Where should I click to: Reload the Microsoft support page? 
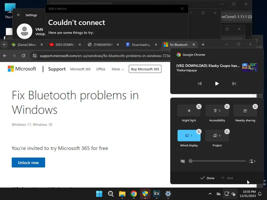23,56
